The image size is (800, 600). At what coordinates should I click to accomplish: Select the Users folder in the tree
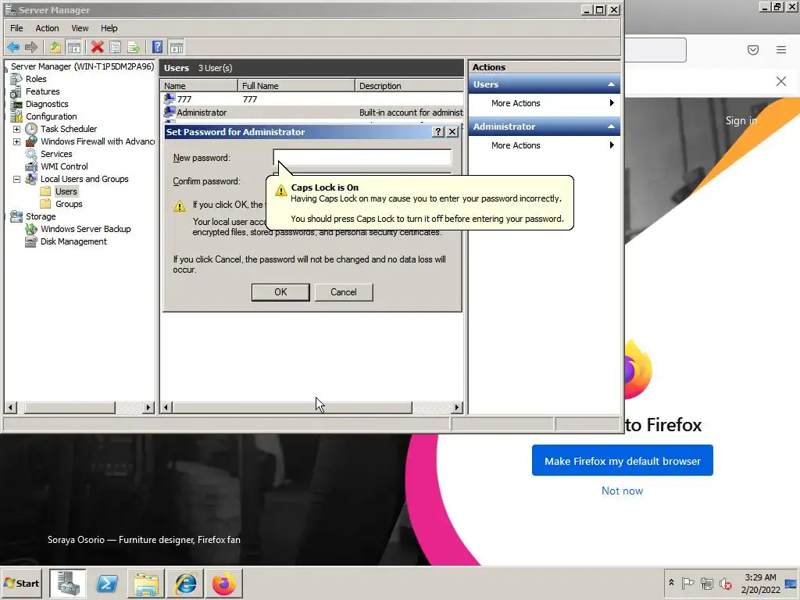[x=66, y=191]
